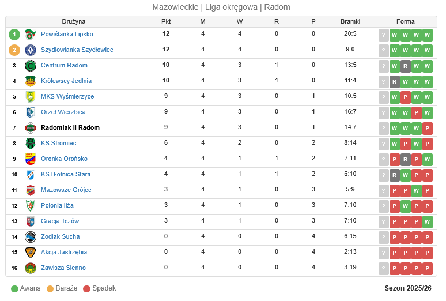Click the Forma column header

406,21
